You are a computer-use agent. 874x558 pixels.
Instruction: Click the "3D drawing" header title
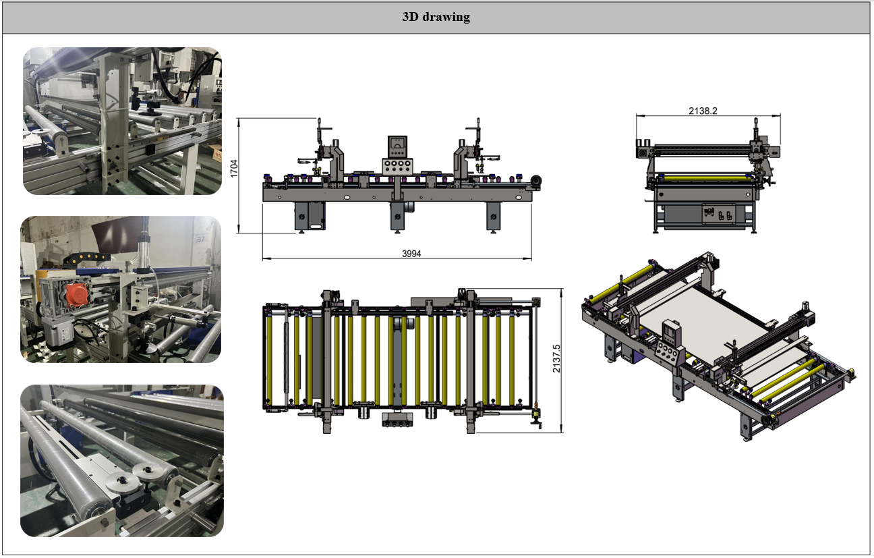(436, 18)
